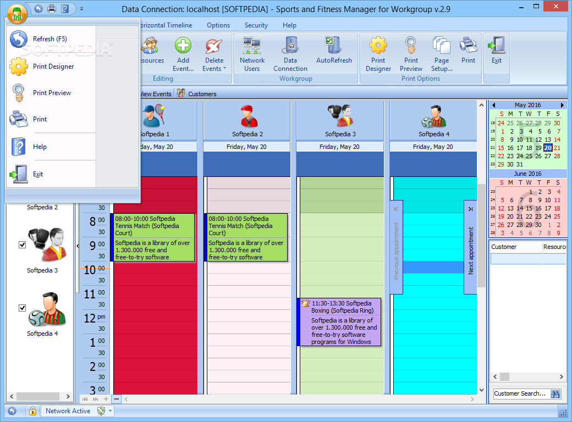Screen dimensions: 572x422
Task: Open Print Preview from ribbon
Action: [411, 54]
